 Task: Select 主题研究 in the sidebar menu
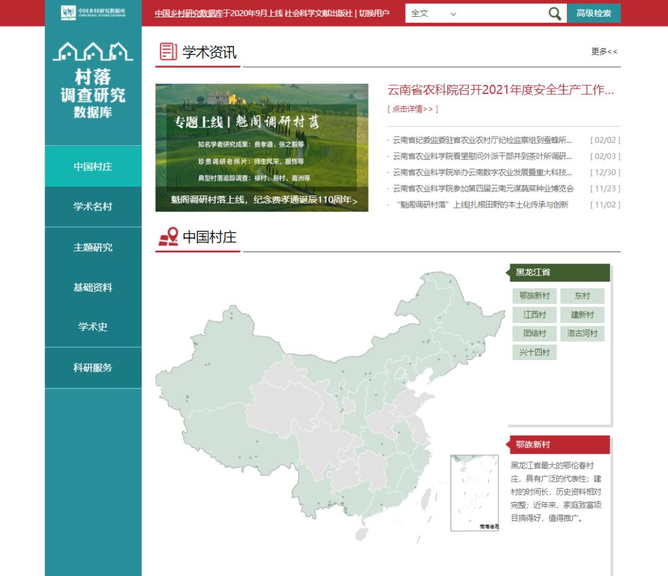[93, 247]
